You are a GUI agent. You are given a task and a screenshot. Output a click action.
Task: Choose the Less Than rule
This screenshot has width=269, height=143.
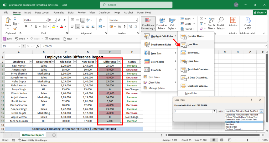click(x=196, y=45)
